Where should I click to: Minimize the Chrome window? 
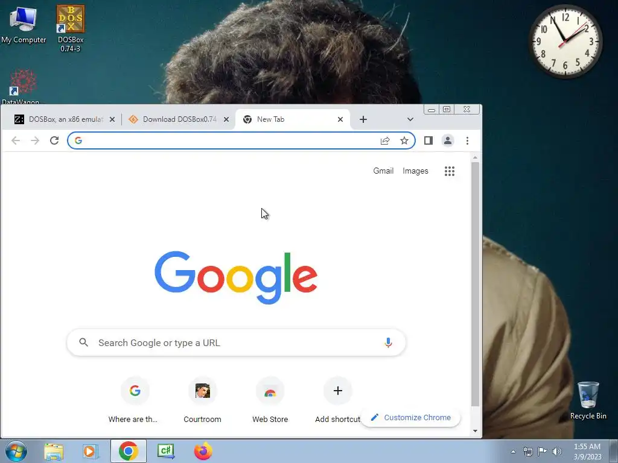432,110
